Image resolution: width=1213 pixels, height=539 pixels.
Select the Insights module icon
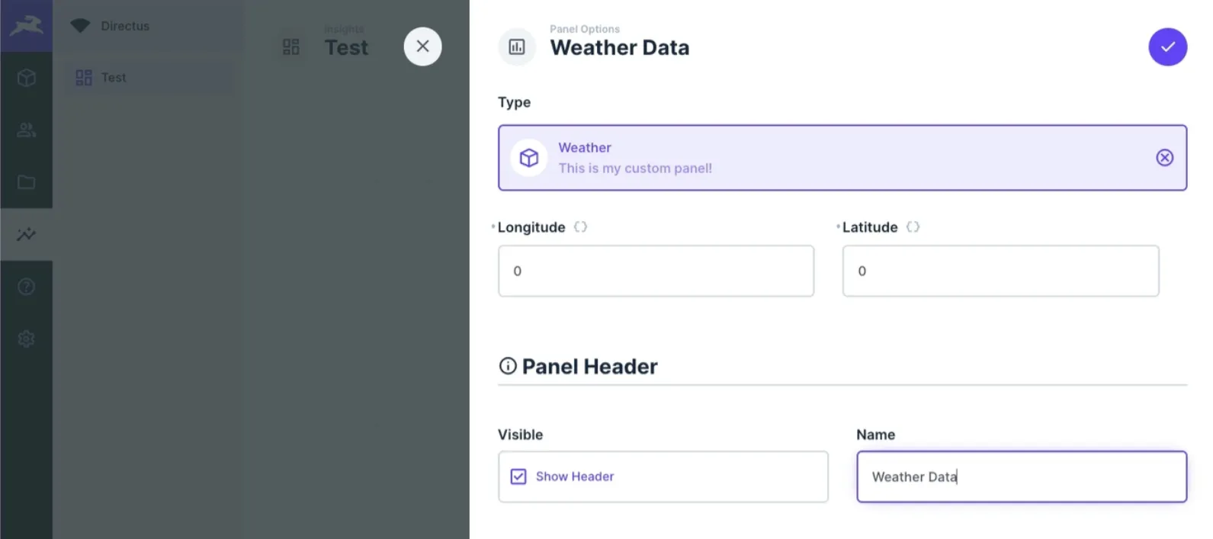(x=27, y=235)
